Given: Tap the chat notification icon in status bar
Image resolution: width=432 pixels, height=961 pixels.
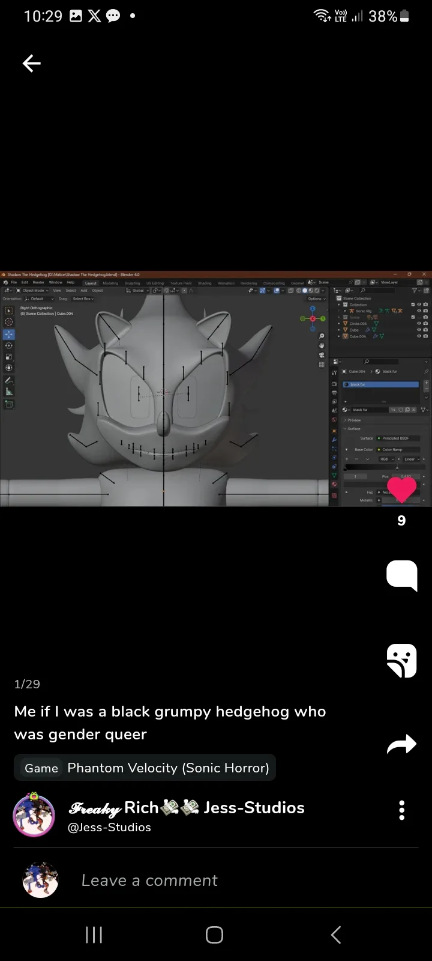Looking at the screenshot, I should (x=113, y=16).
